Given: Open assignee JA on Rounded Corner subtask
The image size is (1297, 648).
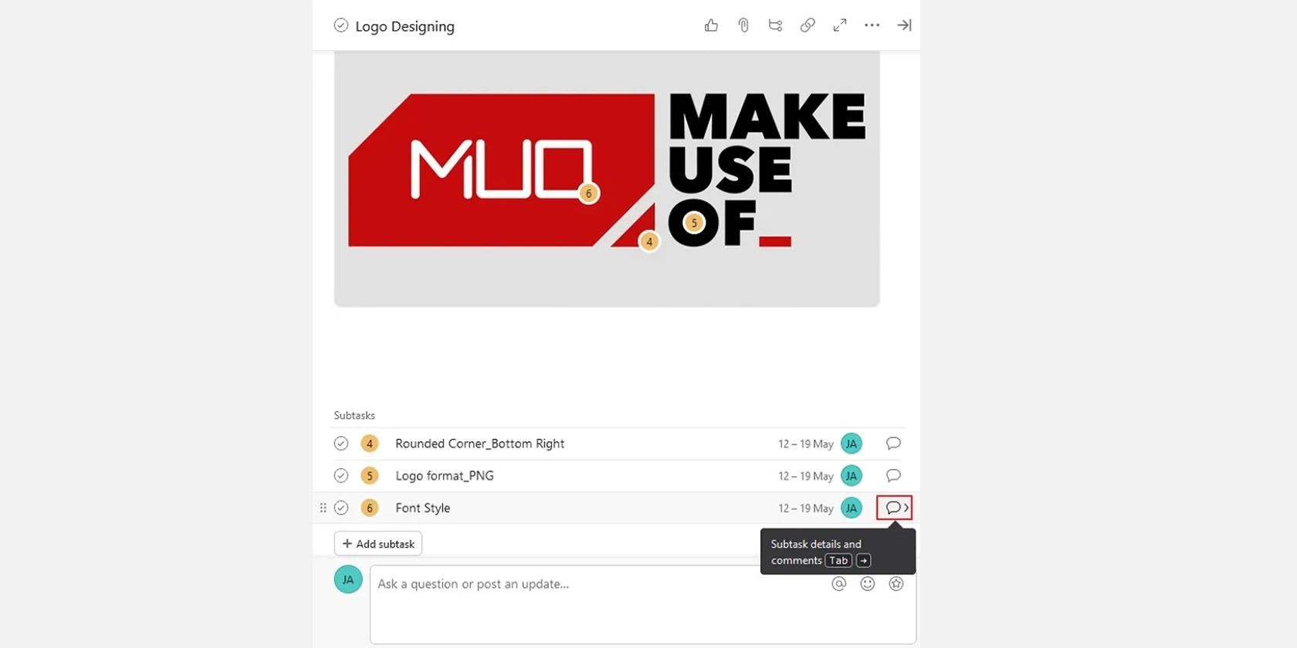Looking at the screenshot, I should [x=851, y=444].
